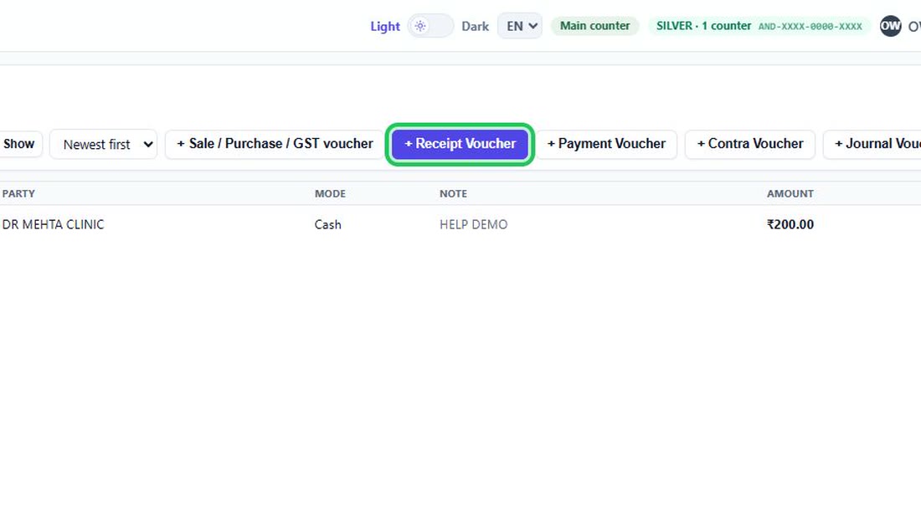Click the NOTE column header

point(454,193)
